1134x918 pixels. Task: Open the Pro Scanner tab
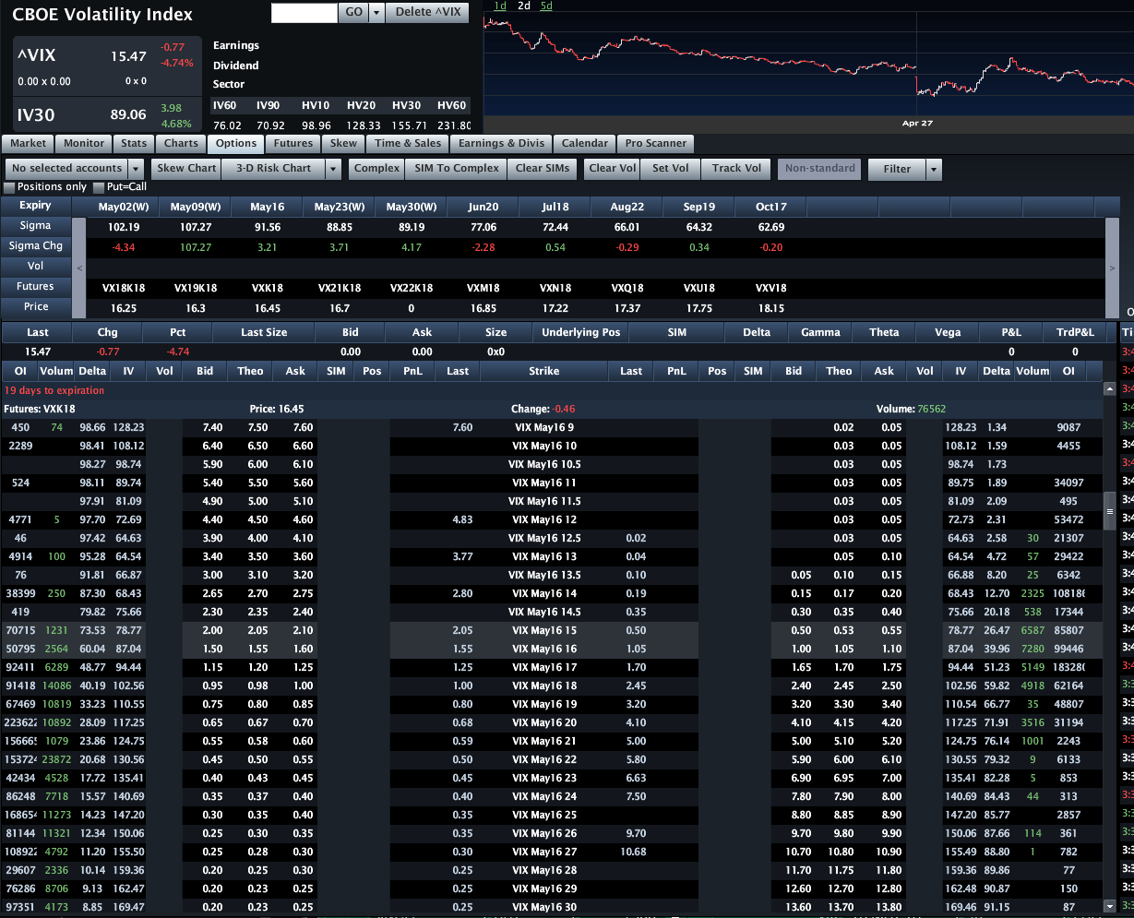[x=656, y=144]
